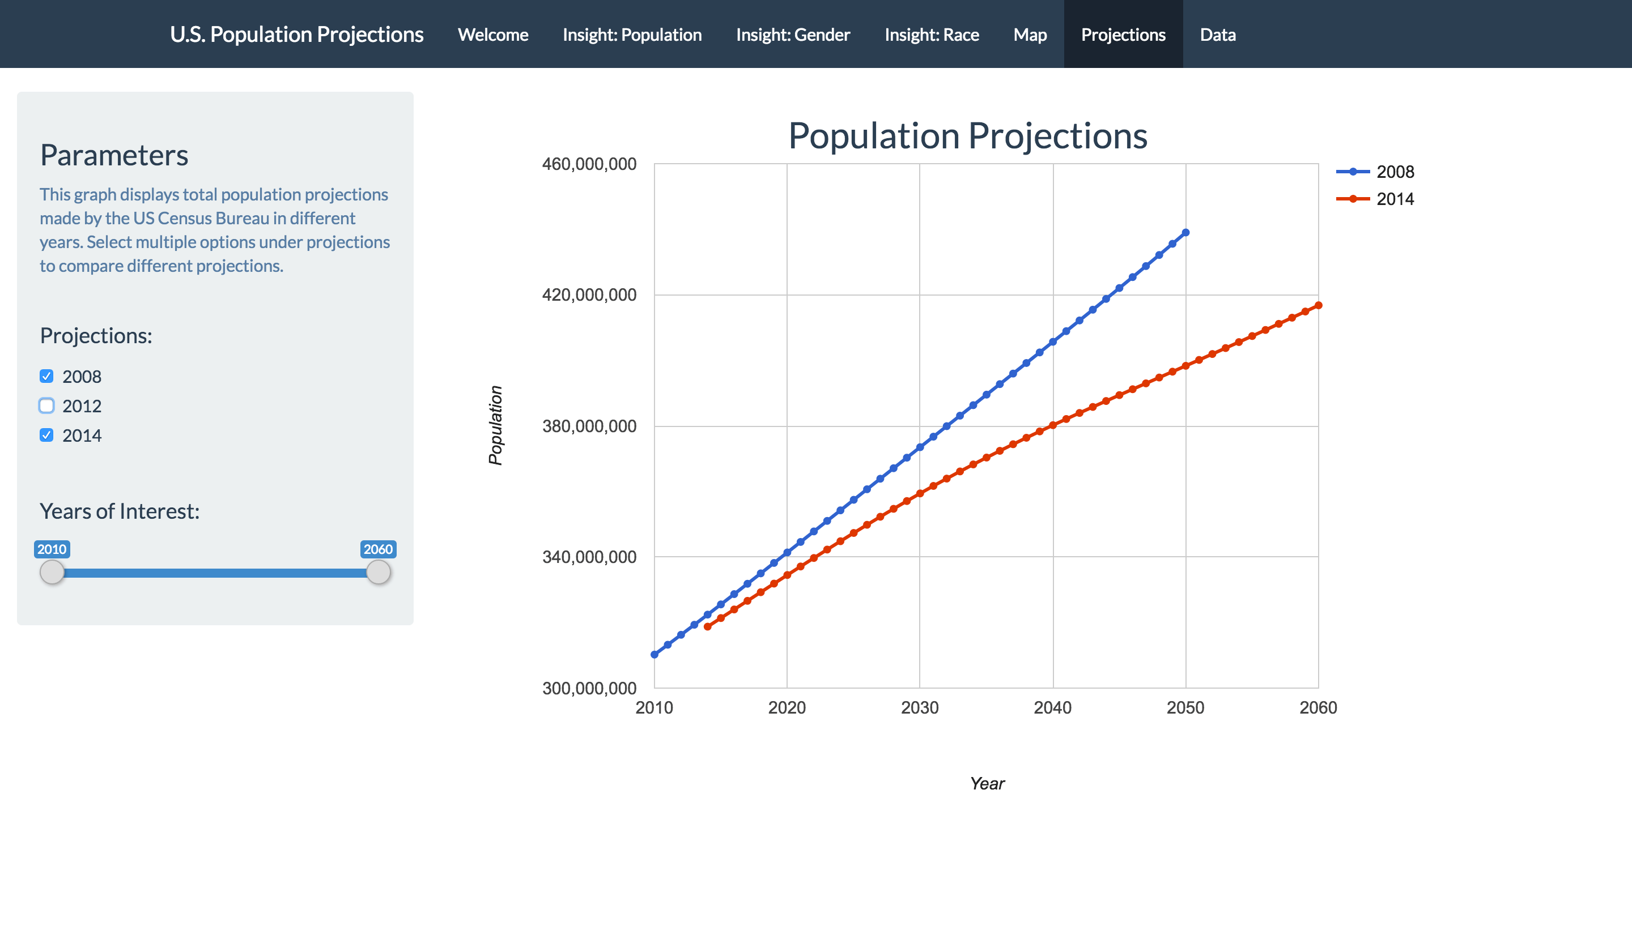Click the 2014 entry in the chart legend
1632x939 pixels.
[x=1395, y=199]
